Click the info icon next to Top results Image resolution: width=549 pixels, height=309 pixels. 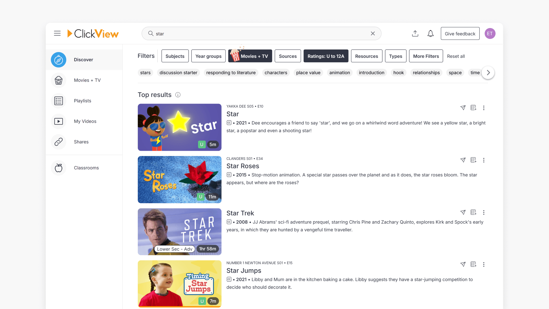tap(178, 95)
